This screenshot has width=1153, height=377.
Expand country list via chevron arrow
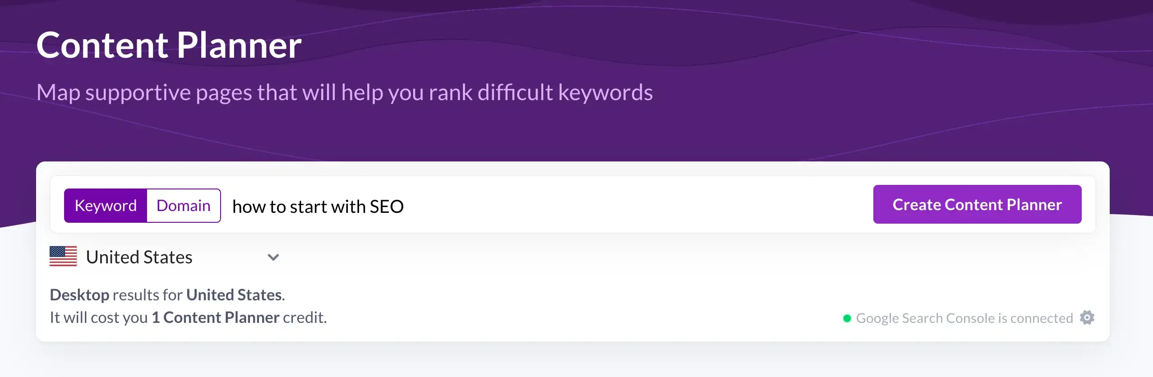click(x=273, y=257)
